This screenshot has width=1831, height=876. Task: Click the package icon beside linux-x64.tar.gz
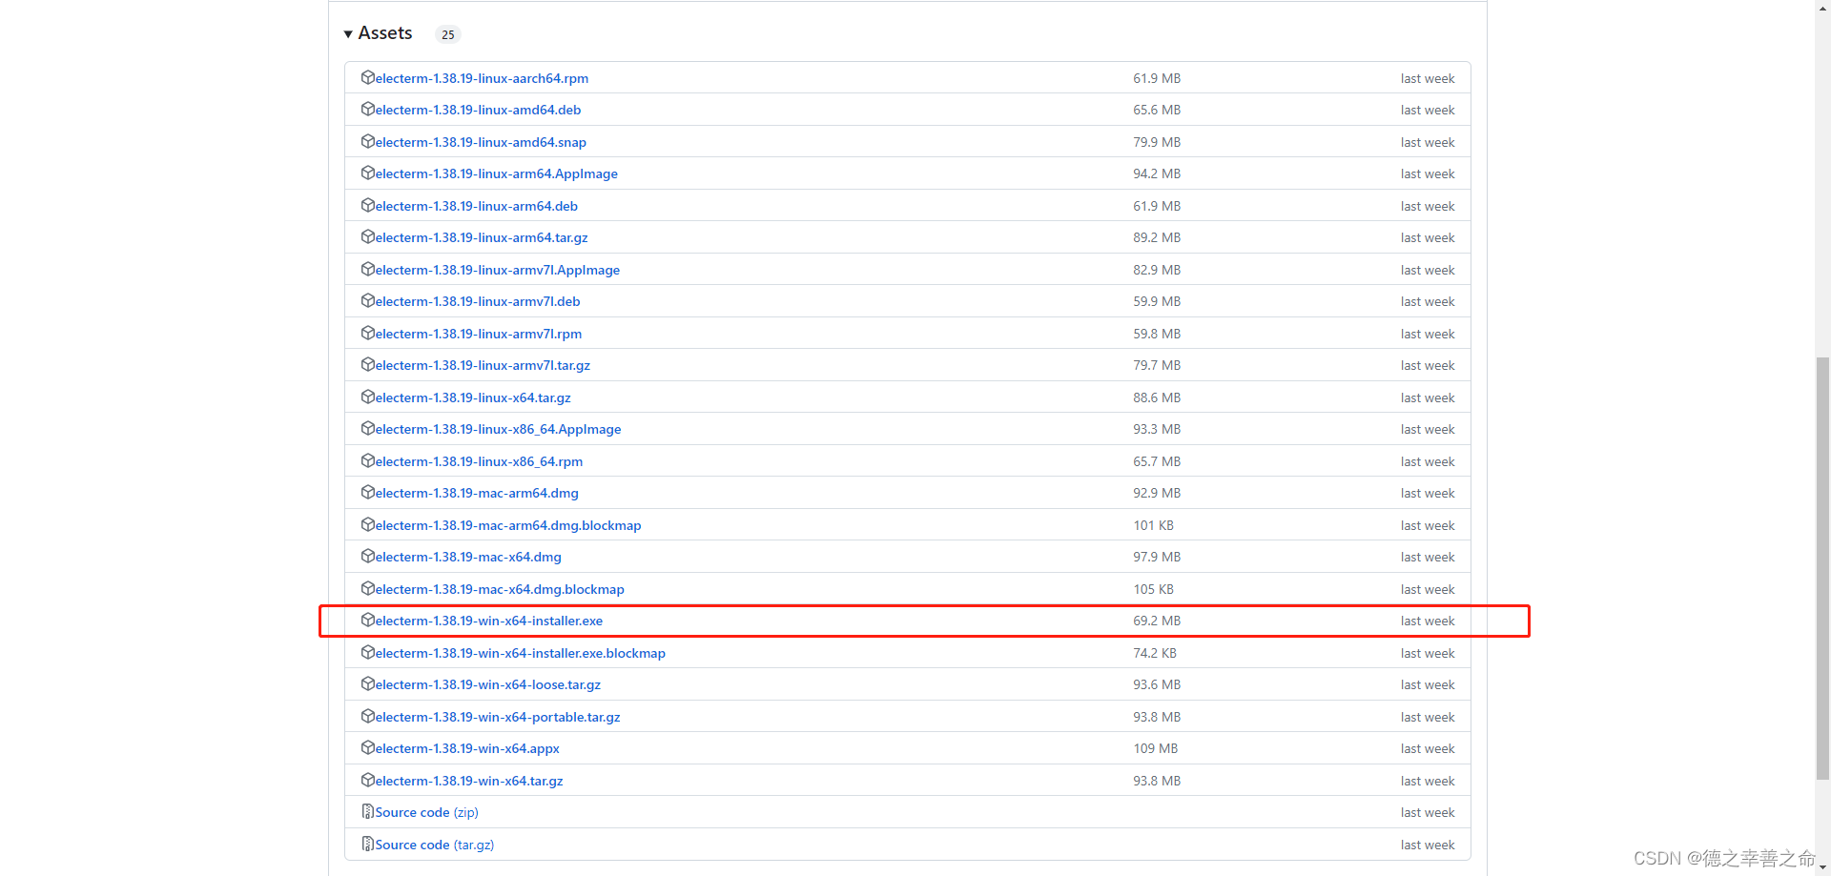pos(367,397)
